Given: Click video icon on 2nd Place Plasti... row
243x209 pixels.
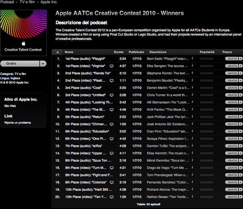Looking at the screenshot, I should (112, 80).
